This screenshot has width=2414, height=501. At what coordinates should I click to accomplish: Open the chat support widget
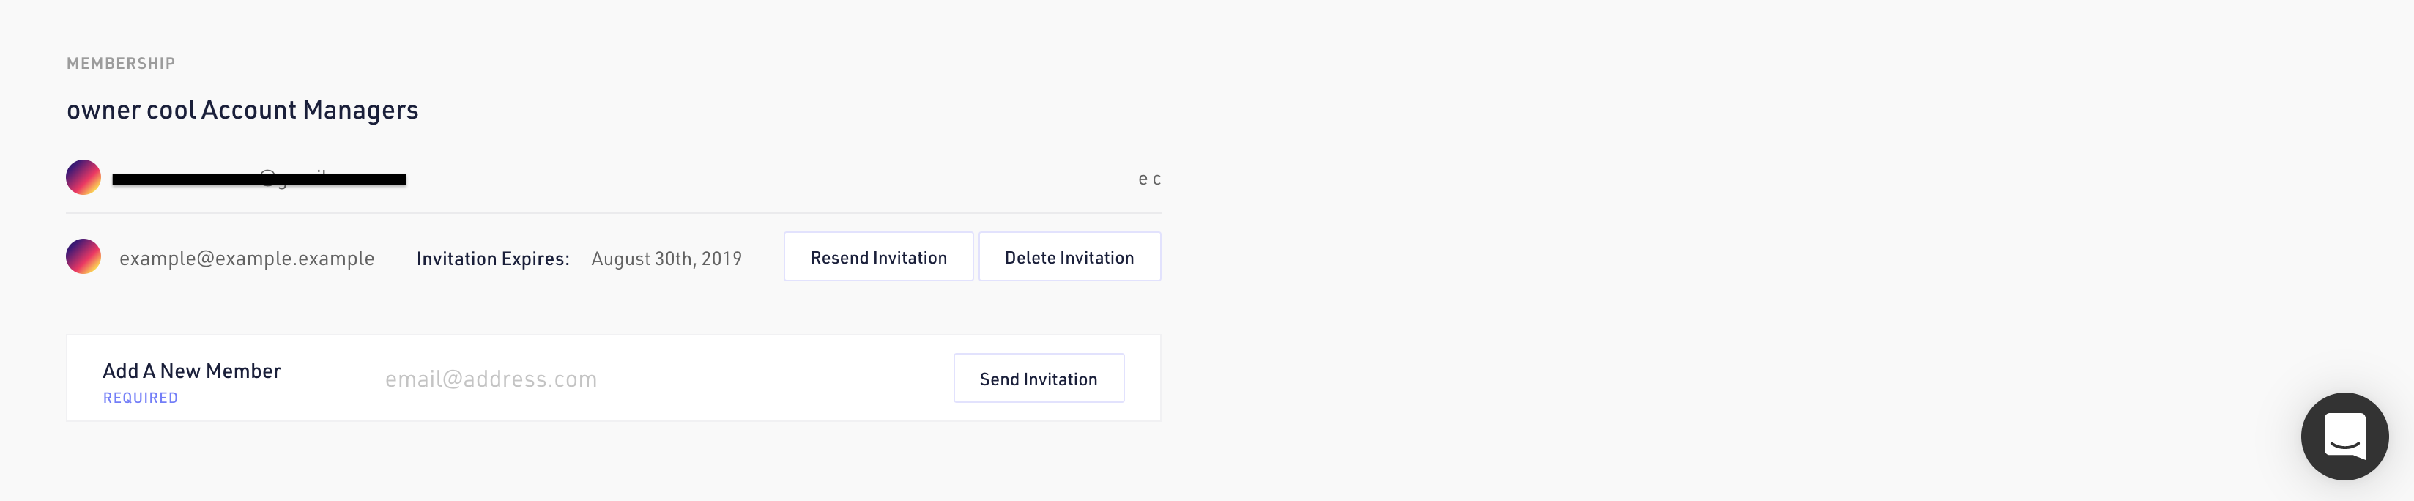(2344, 437)
